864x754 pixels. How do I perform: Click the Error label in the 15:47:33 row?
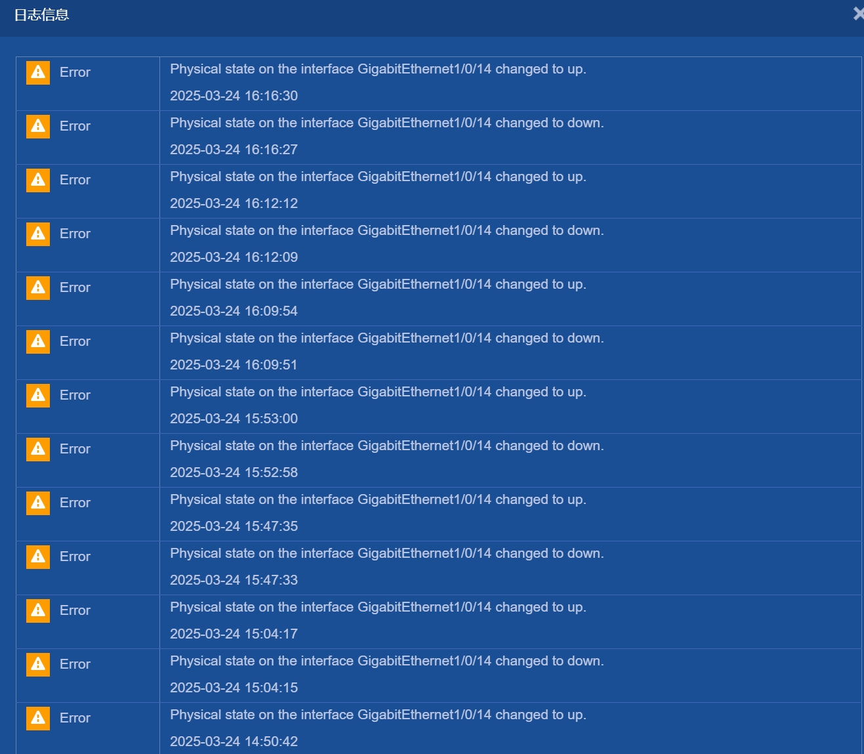pyautogui.click(x=75, y=556)
